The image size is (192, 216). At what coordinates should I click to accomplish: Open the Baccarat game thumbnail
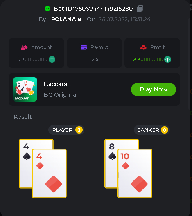click(x=25, y=89)
